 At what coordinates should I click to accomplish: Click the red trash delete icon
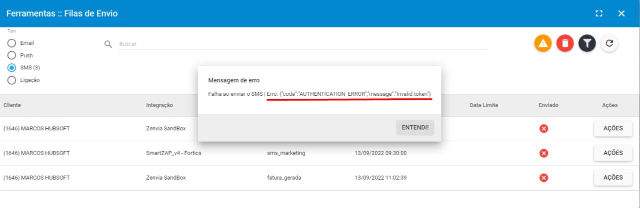565,43
